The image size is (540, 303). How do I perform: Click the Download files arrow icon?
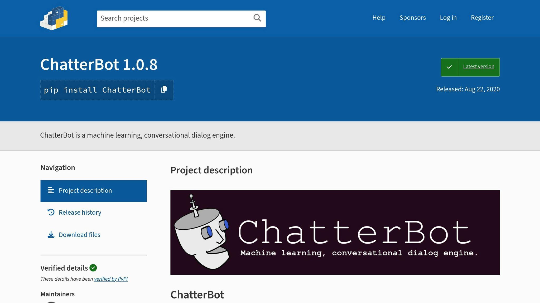click(x=51, y=235)
